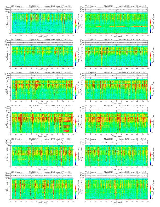This screenshot has height=207, width=160.
Task: View the spectrogram with start UT 11:20:0
Action: (x=42, y=189)
